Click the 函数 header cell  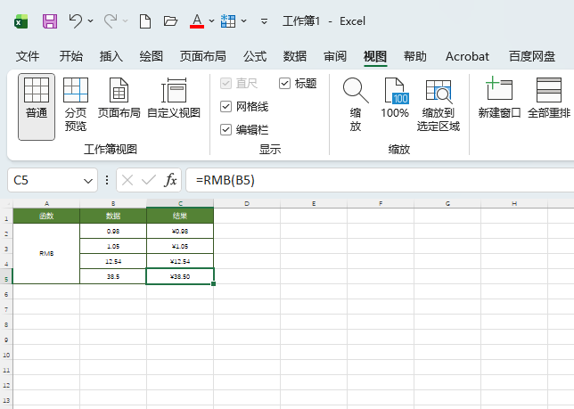(46, 216)
